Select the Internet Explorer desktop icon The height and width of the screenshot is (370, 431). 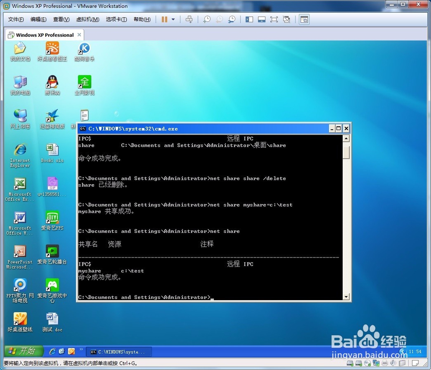pos(20,155)
